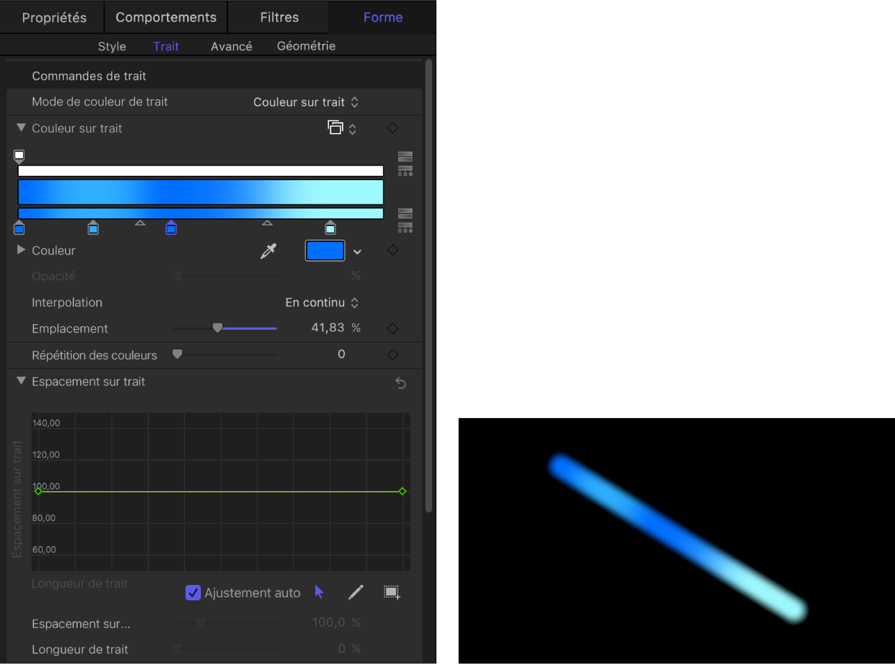The width and height of the screenshot is (895, 665).
Task: Select the left keypoint on the spacing graph
Action: click(x=38, y=491)
